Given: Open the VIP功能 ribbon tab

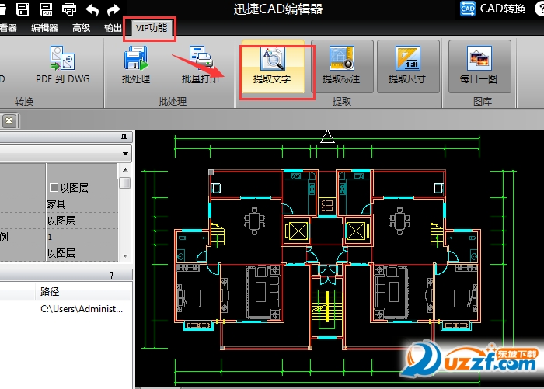Looking at the screenshot, I should click(152, 28).
